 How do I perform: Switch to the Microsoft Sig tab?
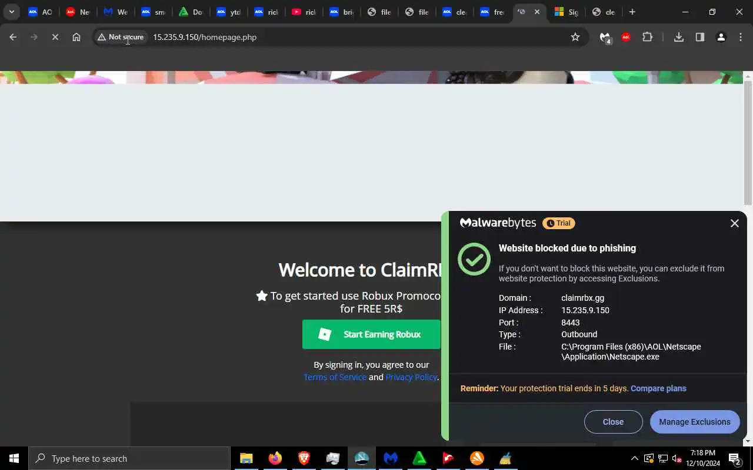point(567,12)
